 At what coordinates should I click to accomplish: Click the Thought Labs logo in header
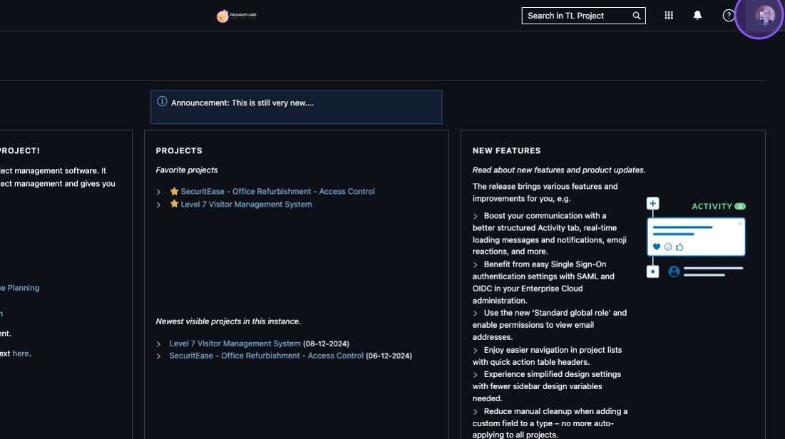tap(236, 16)
